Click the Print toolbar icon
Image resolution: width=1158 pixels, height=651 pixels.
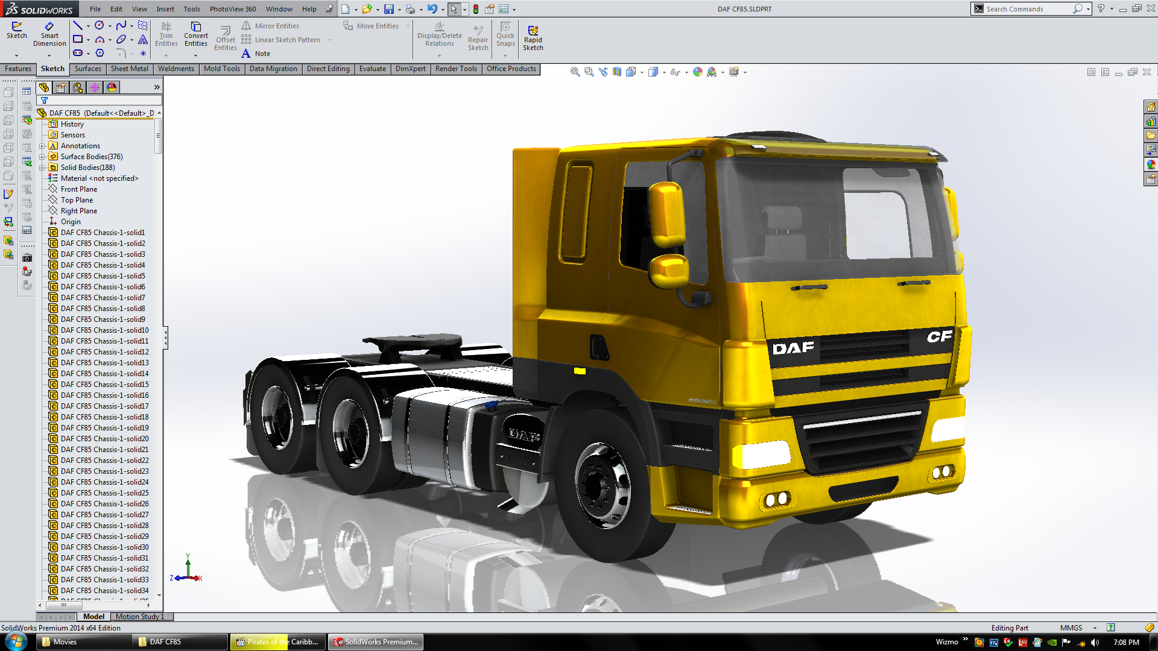coord(411,9)
